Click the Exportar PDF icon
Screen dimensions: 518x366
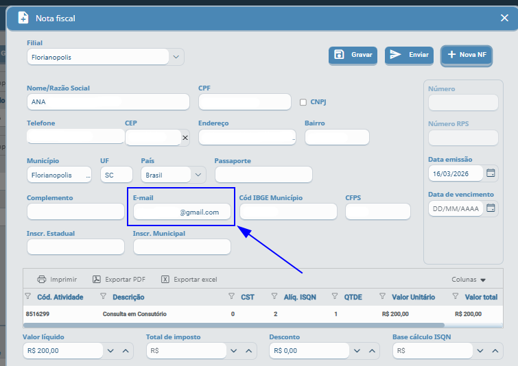point(97,280)
